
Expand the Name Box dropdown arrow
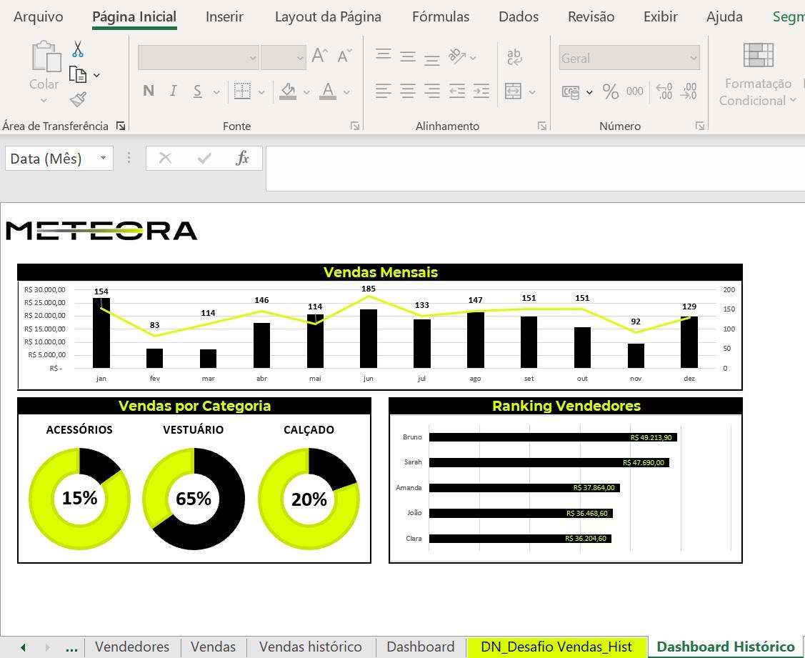[103, 158]
